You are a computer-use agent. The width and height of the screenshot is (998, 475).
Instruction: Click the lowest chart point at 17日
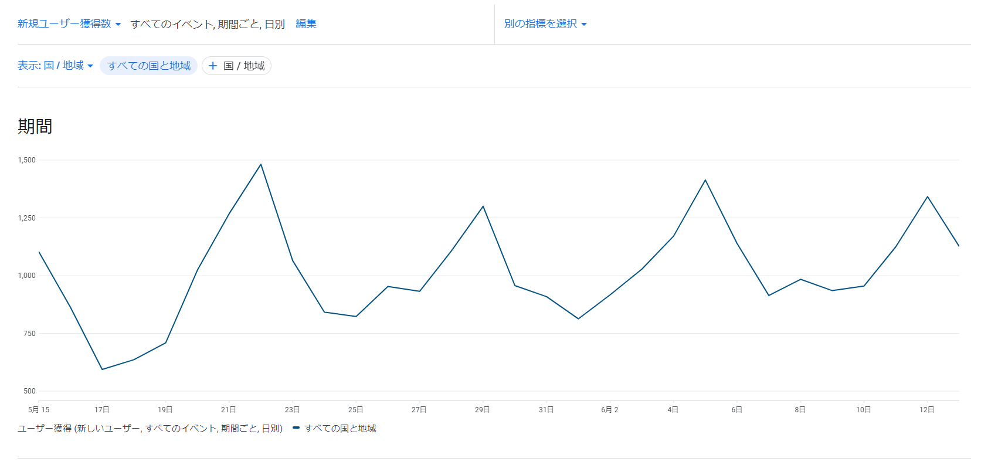point(102,369)
